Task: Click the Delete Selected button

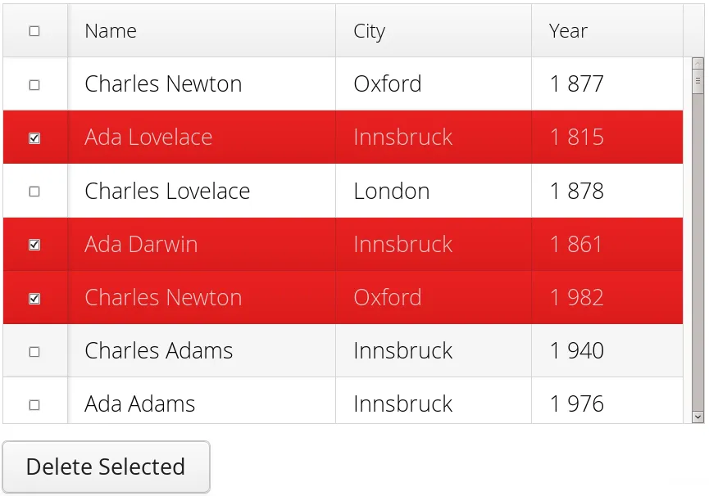Action: coord(107,467)
